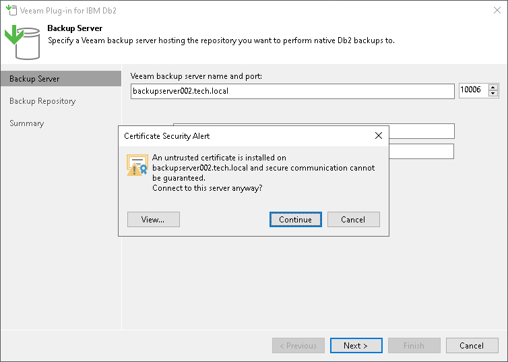
Task: Click the 'Backup Server' heading text
Action: (75, 28)
